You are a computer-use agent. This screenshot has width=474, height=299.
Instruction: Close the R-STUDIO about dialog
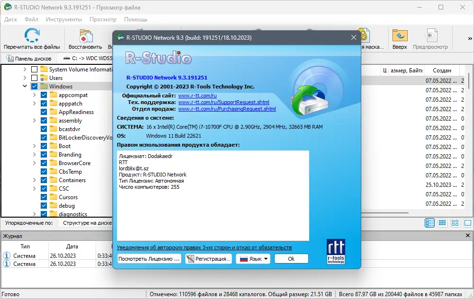[x=354, y=37]
